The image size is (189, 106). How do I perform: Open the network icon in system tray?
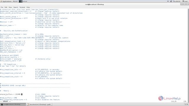[171, 1]
